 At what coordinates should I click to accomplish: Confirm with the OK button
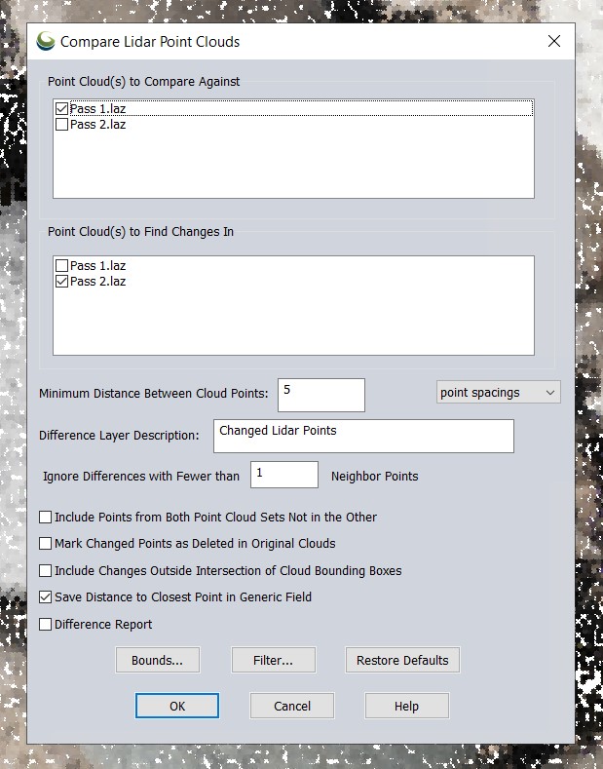[x=177, y=706]
